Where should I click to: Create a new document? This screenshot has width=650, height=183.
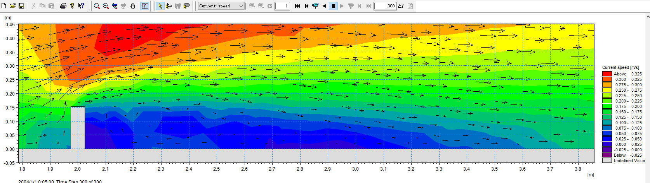pyautogui.click(x=4, y=6)
